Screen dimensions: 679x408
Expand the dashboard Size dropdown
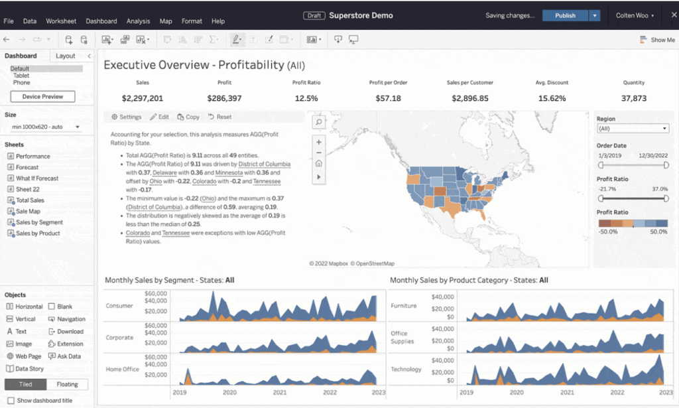pyautogui.click(x=45, y=127)
